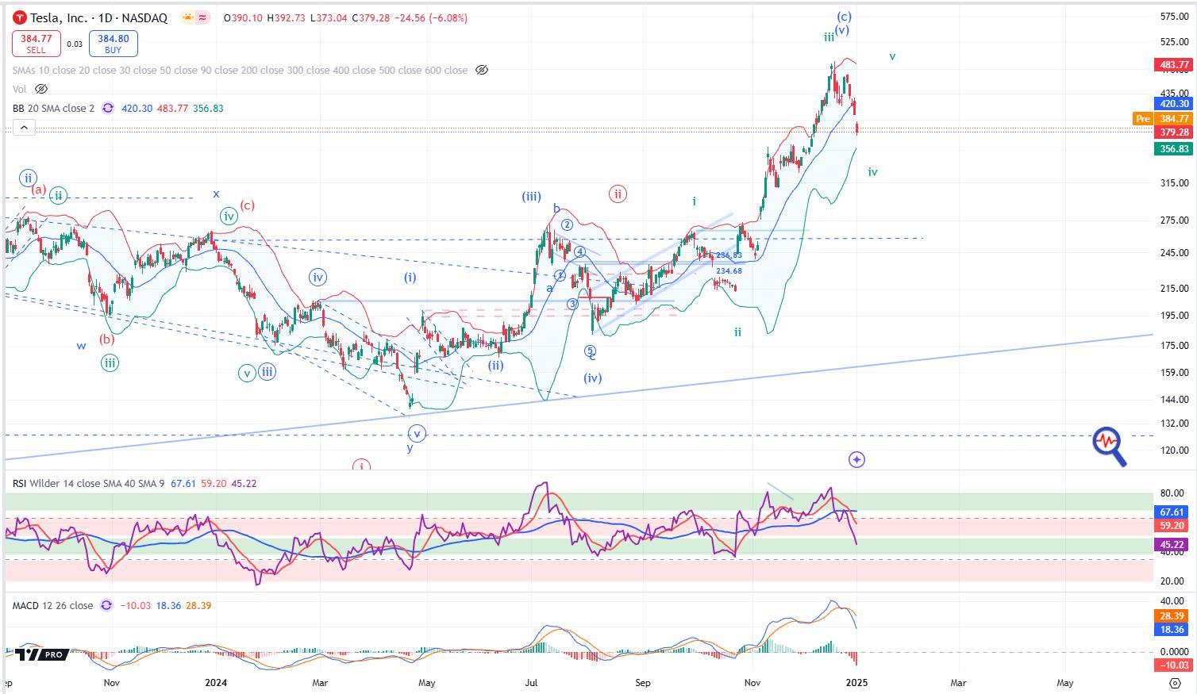
Task: Select the SMAs indicator legend text
Action: click(x=240, y=70)
